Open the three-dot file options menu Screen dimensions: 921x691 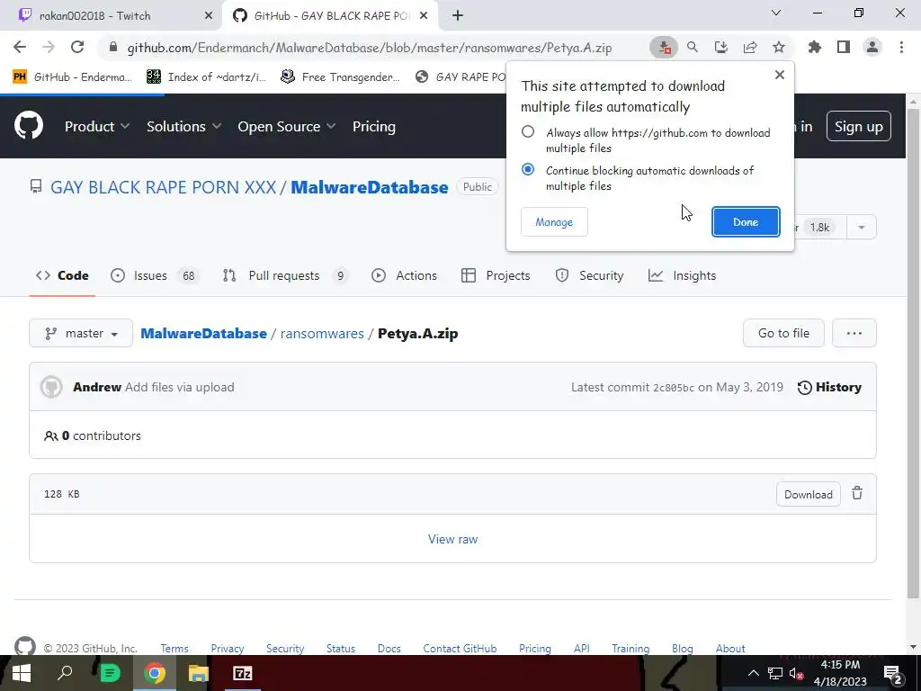(854, 333)
